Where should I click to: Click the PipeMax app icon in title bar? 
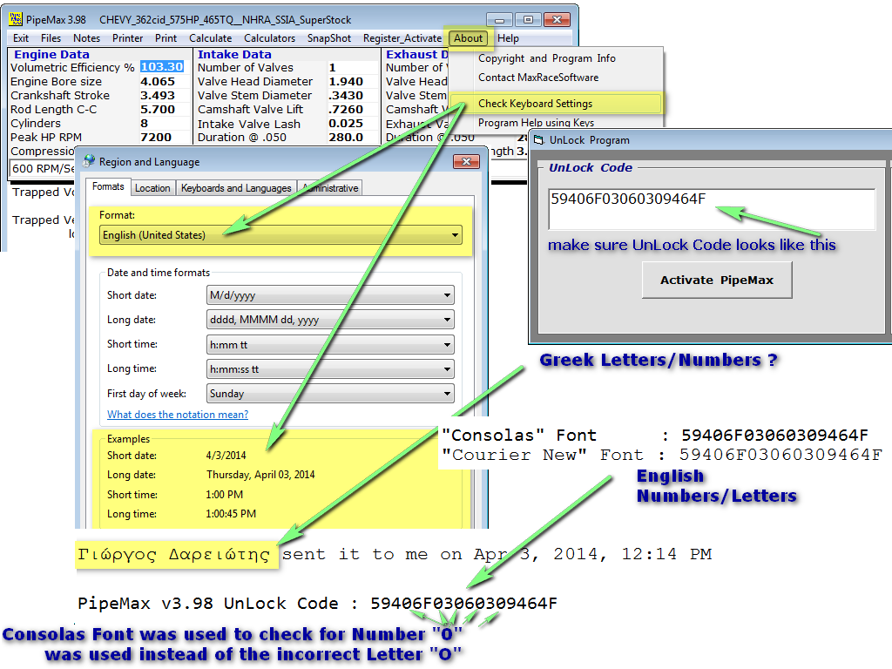coord(16,19)
